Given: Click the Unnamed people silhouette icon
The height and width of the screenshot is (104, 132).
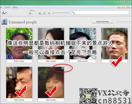Looking at the screenshot, I should coord(4,22).
